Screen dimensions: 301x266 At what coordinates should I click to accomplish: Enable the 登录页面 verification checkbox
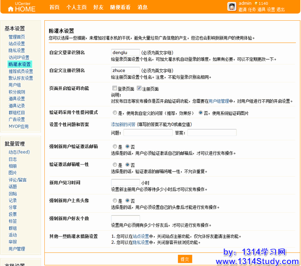[x=115, y=89]
